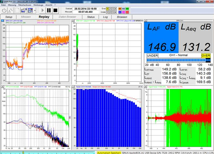Open the Werkzeuge menu
214x154 pixels.
(x=39, y=5)
